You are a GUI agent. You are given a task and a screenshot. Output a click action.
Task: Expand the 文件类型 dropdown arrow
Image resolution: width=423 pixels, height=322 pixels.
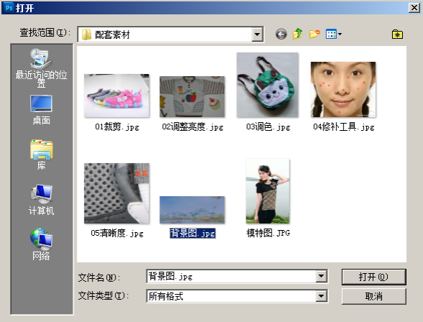click(321, 296)
